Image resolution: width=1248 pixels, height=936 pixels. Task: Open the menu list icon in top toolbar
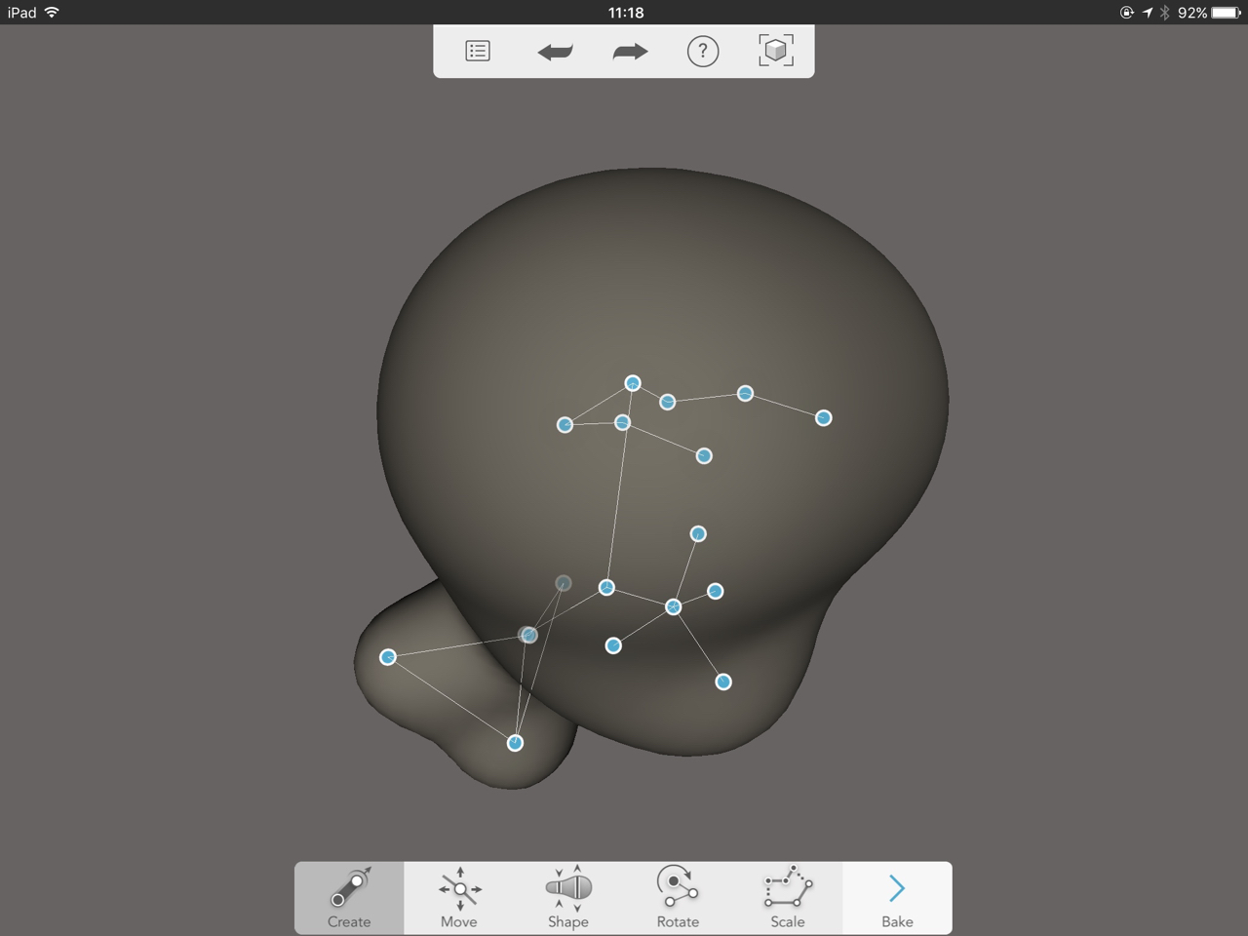point(478,51)
